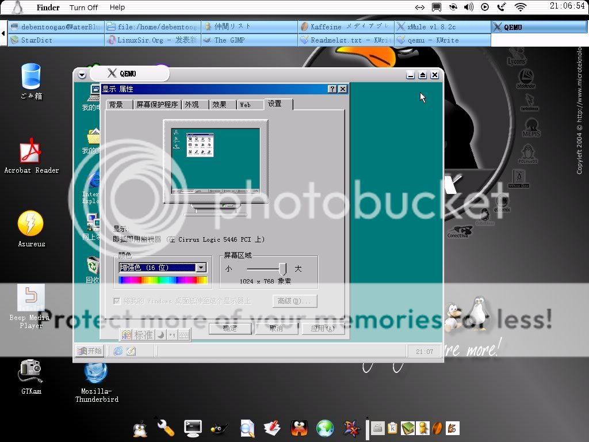Switch to The GIMP taskbar entry
The height and width of the screenshot is (442, 589).
pos(250,40)
